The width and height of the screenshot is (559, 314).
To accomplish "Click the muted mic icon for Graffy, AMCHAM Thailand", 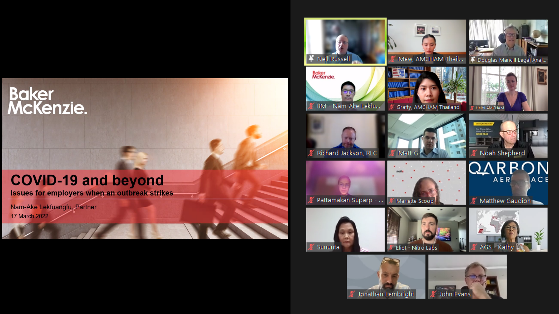I will tap(392, 107).
